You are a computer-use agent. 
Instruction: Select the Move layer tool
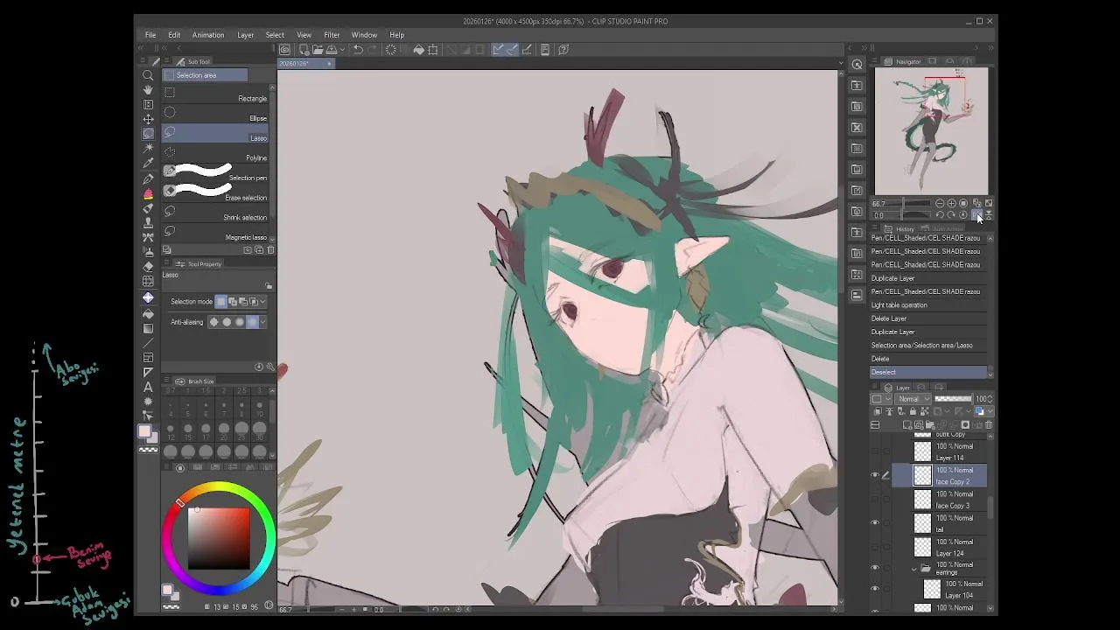click(x=148, y=119)
